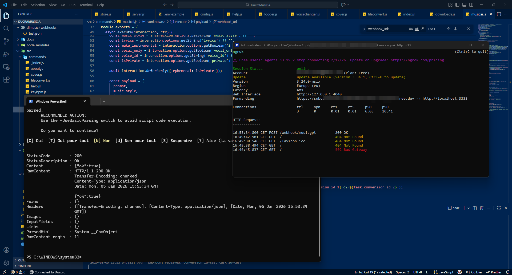Click the editor minimap overview
Viewport: 512px width, 275px height.
pyautogui.click(x=490, y=32)
